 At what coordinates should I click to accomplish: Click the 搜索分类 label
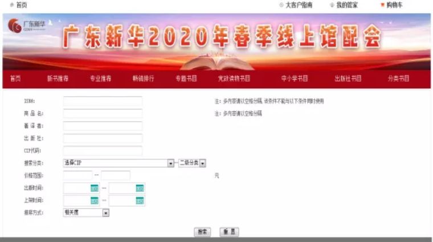34,163
